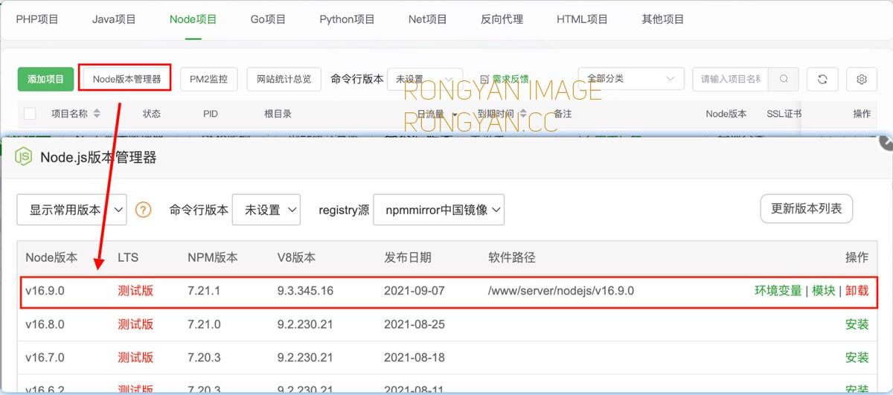The width and height of the screenshot is (893, 395).
Task: Tick the select-all checkbox in project table header
Action: (30, 114)
